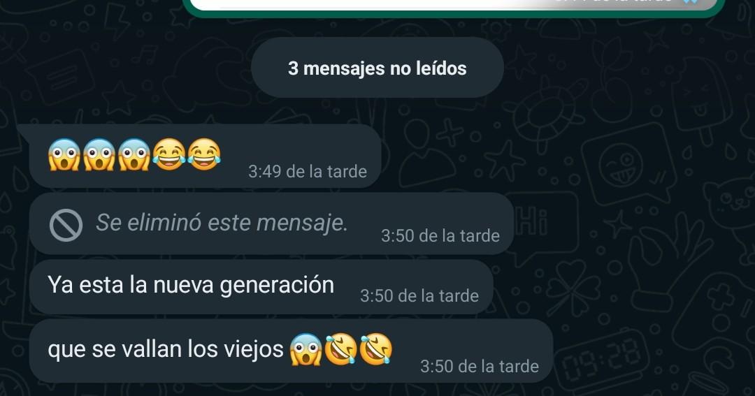Click the 3:49 de la tarde timestamp

coord(308,172)
